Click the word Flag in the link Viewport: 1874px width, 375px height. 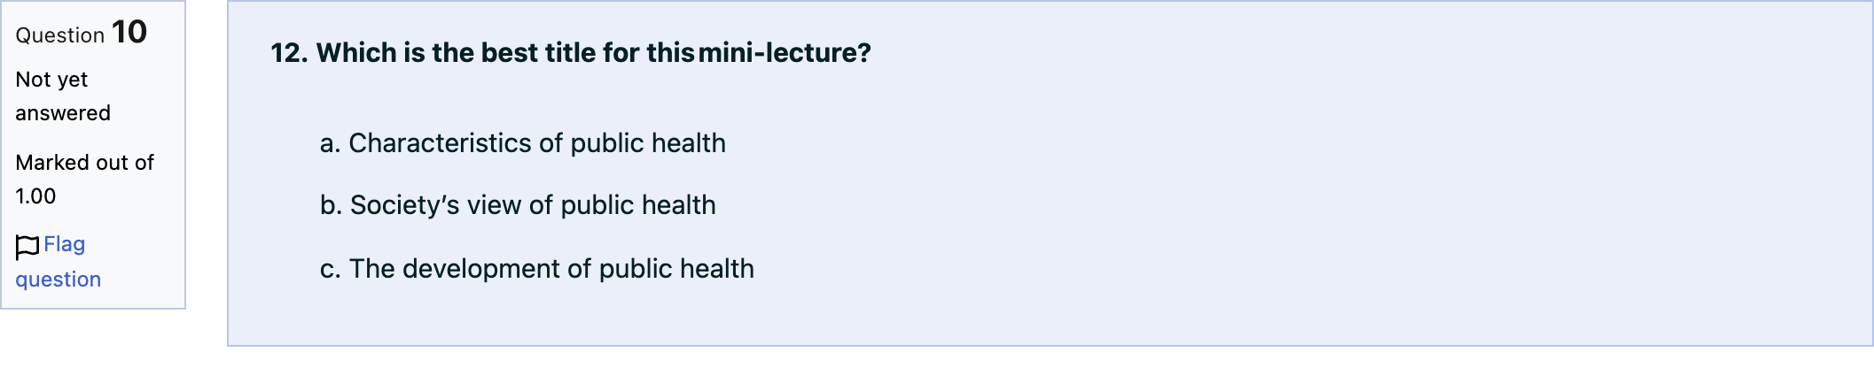(x=65, y=244)
